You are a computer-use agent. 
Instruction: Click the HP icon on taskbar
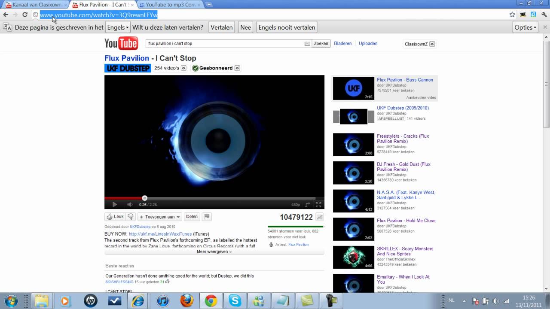[x=90, y=301]
